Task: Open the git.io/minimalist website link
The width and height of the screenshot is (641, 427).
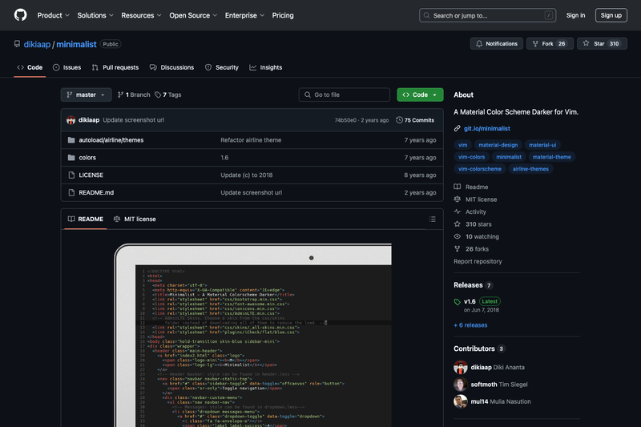Action: click(487, 129)
